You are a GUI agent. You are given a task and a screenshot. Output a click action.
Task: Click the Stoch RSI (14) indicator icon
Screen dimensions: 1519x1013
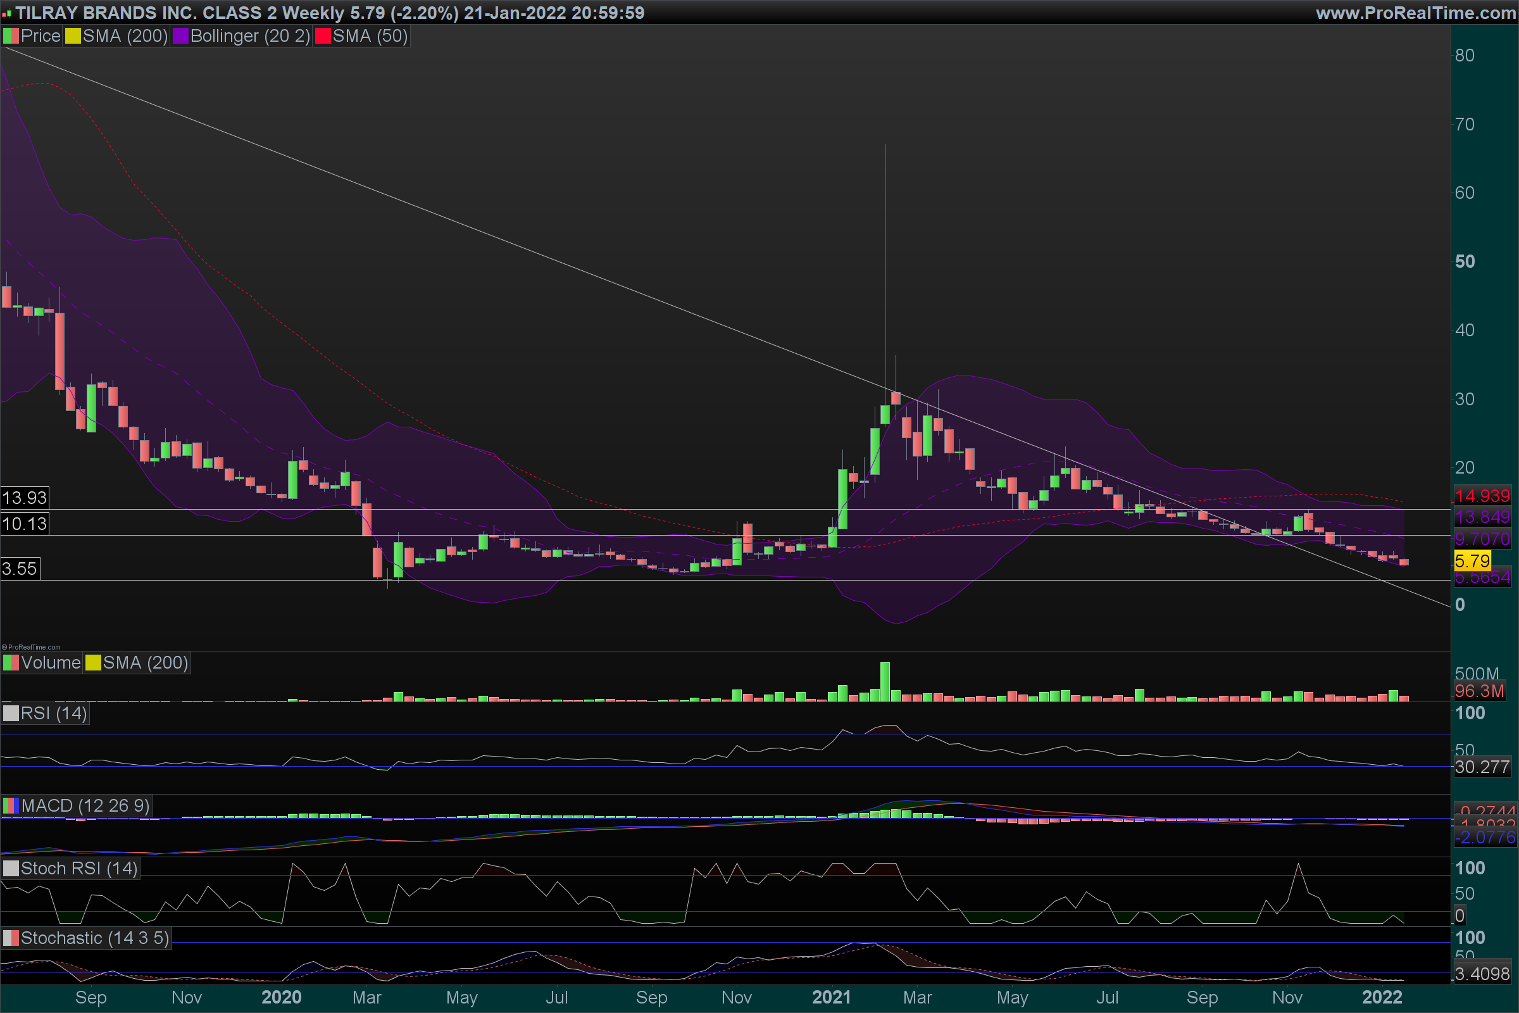[x=11, y=868]
